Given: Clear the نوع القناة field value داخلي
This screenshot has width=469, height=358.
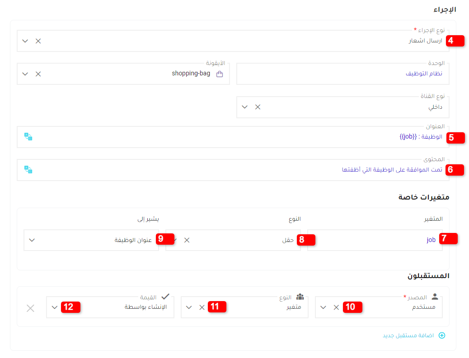Looking at the screenshot, I should pos(258,107).
